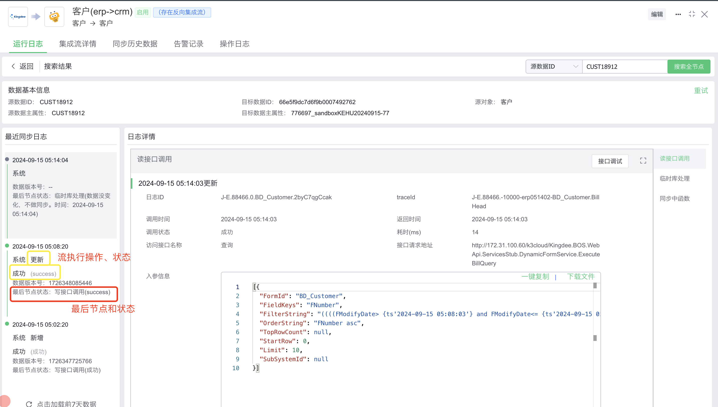Click the 启用 status tag

[x=143, y=12]
